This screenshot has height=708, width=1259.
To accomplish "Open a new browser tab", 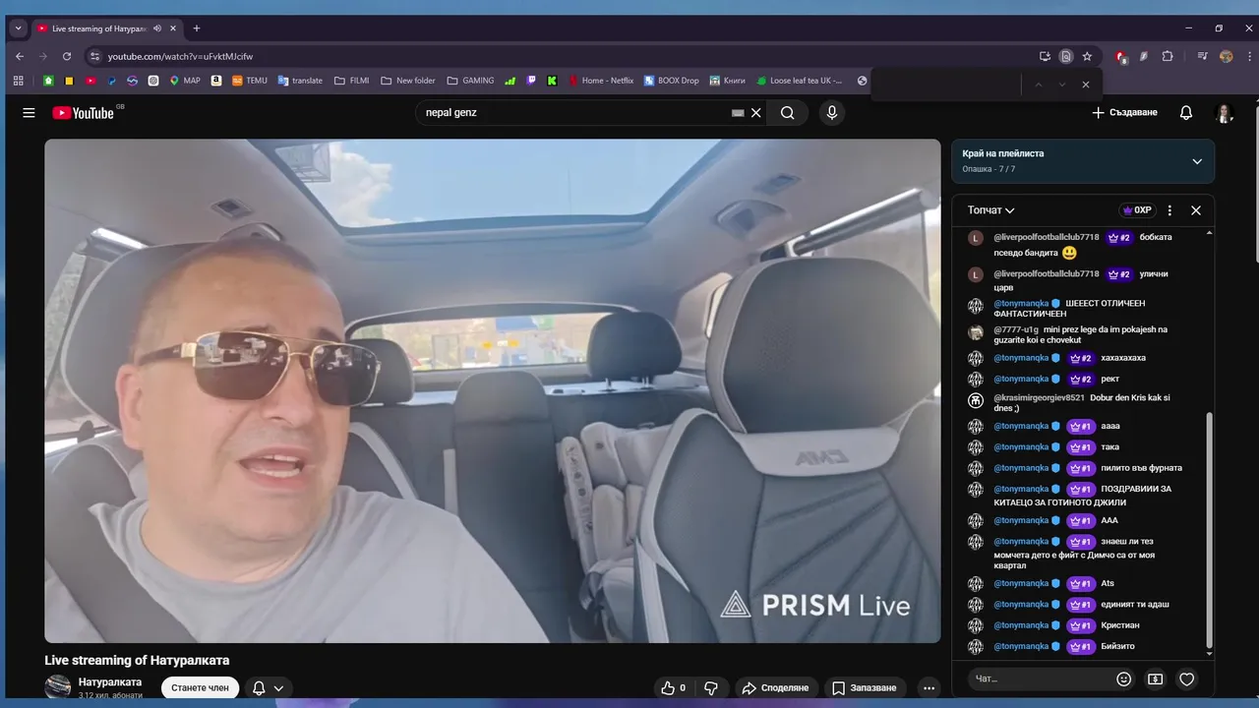I will pos(197,29).
